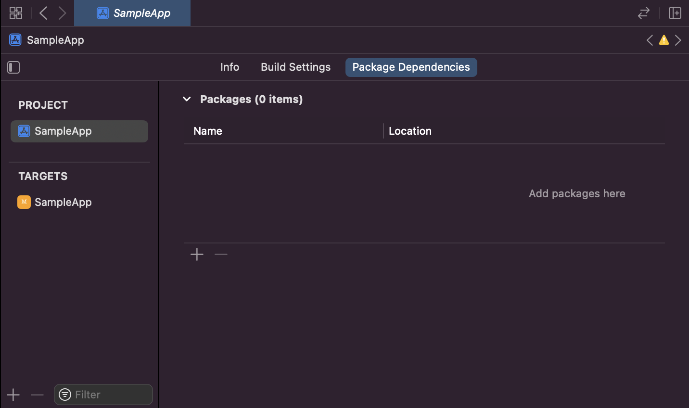
Task: Select the SampleApp project row
Action: click(x=79, y=131)
